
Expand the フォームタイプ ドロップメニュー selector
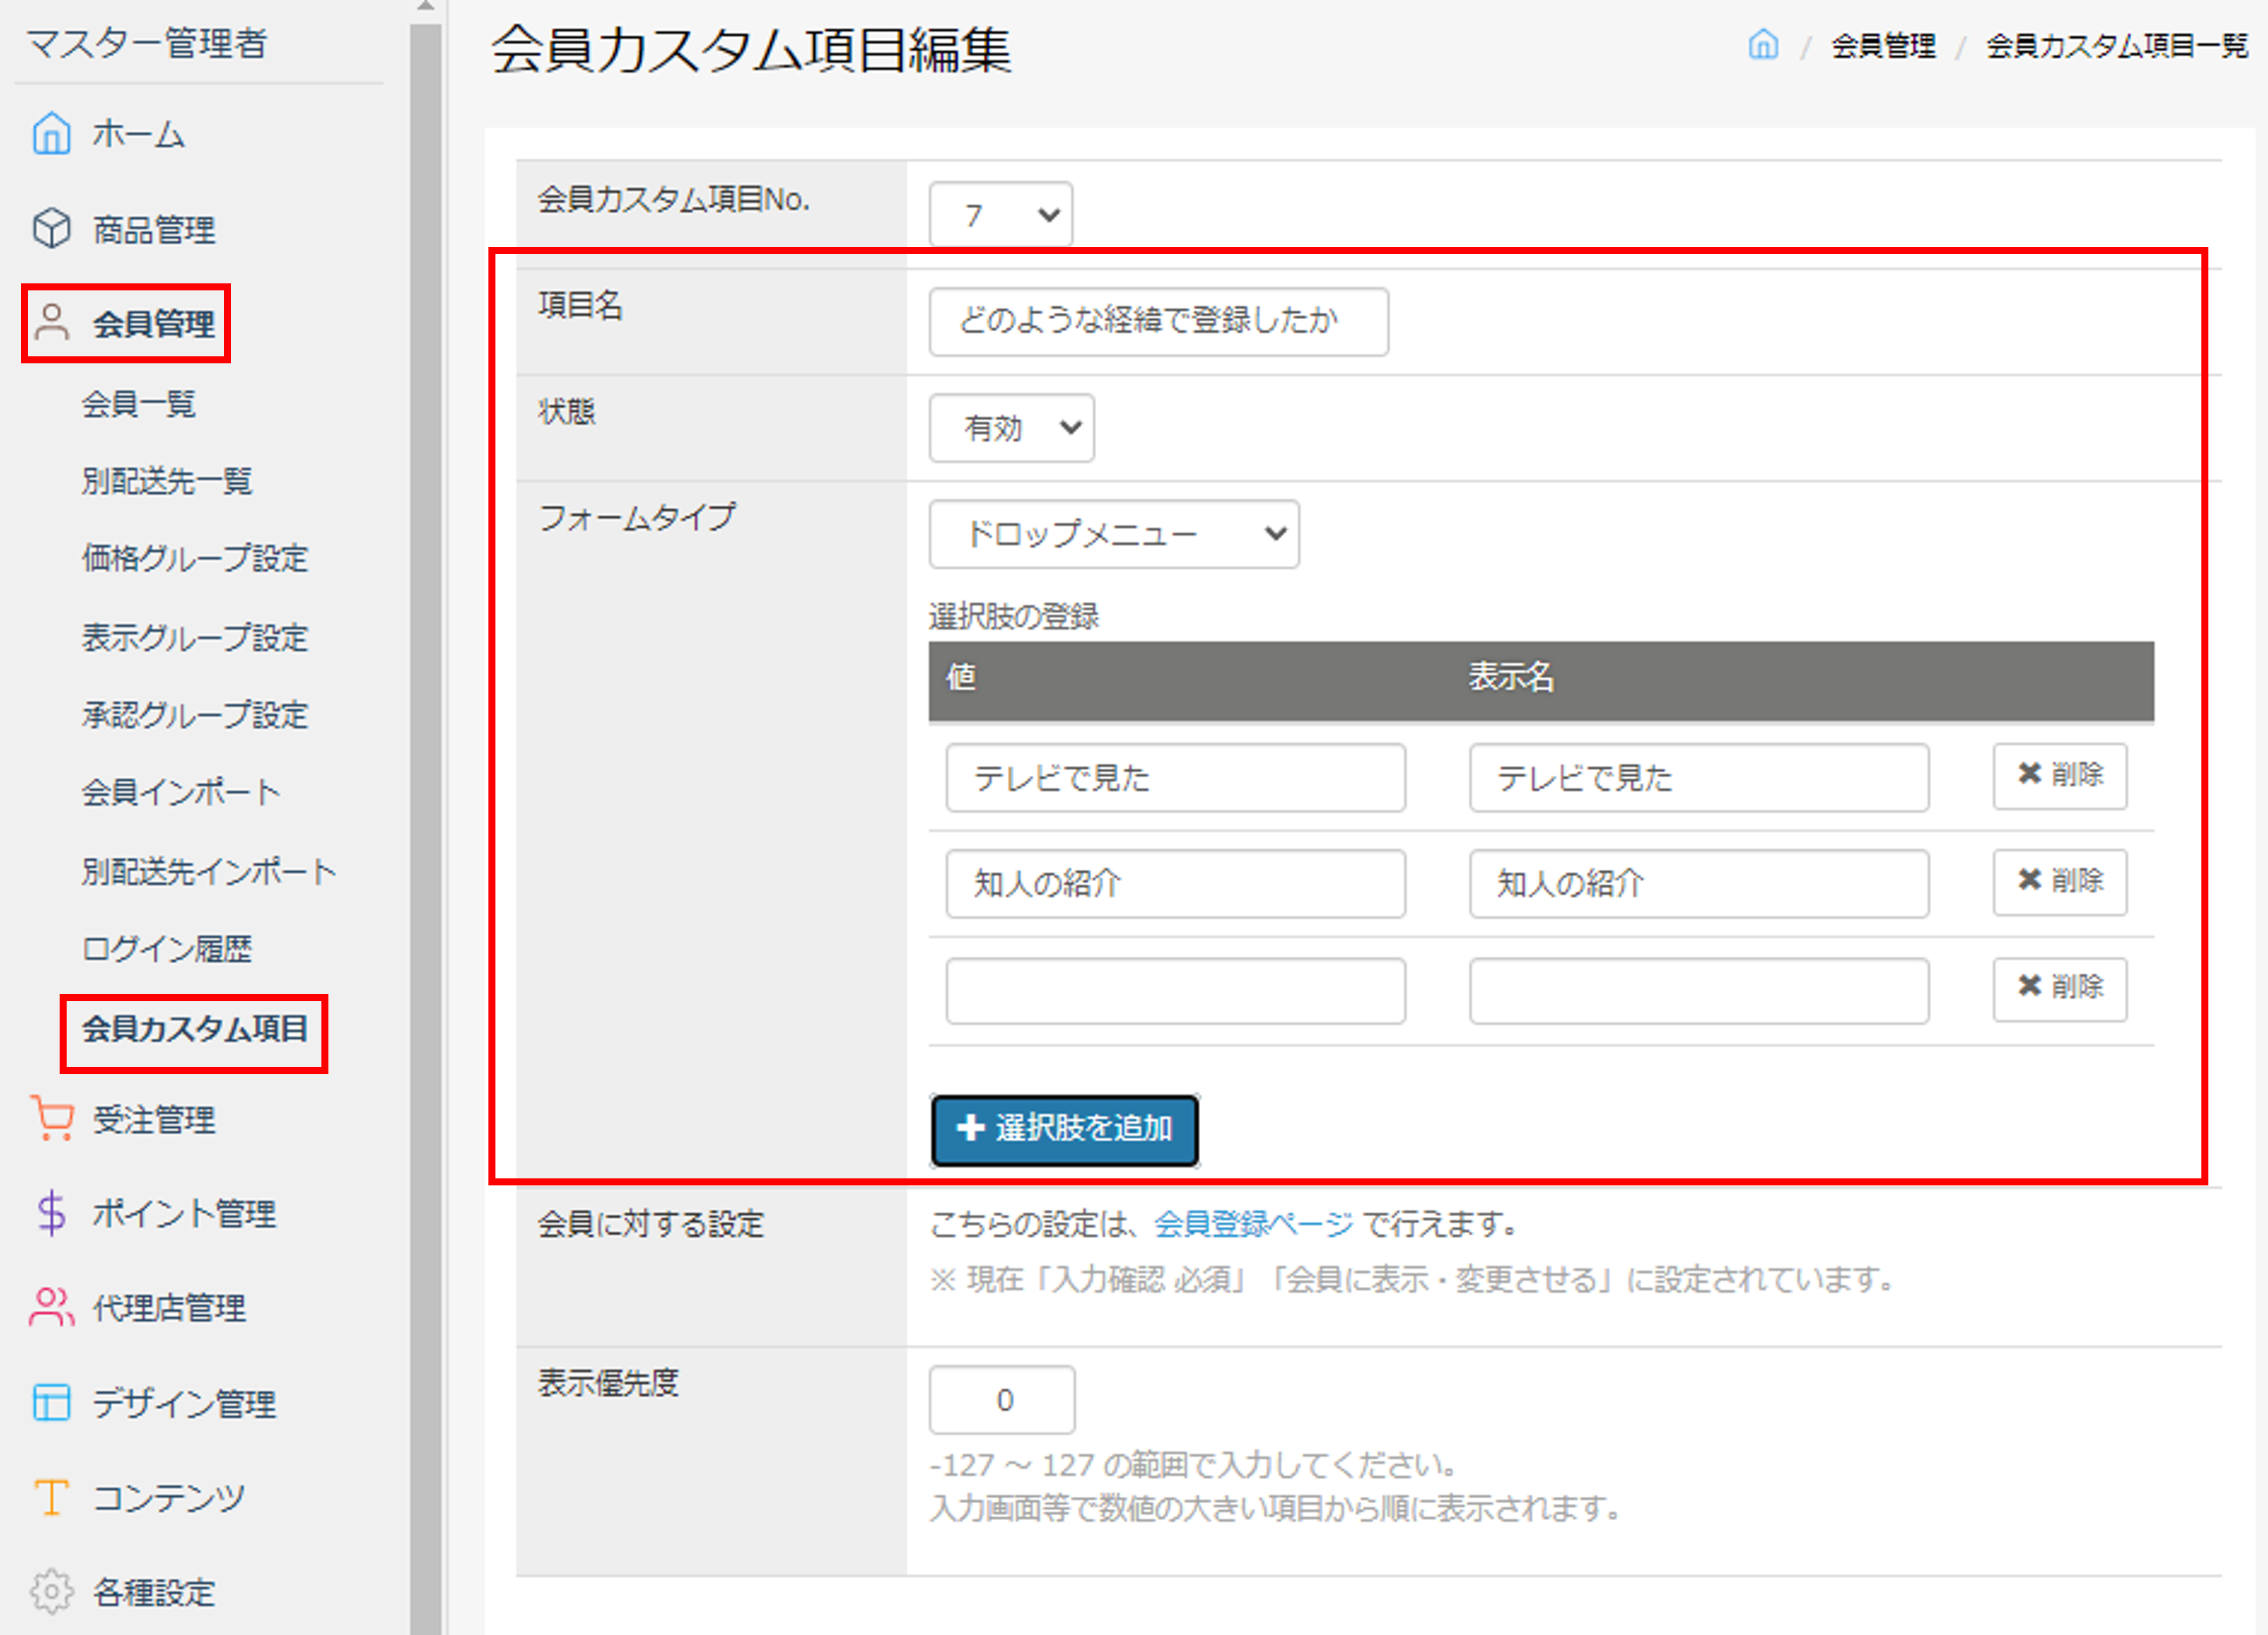click(1114, 534)
